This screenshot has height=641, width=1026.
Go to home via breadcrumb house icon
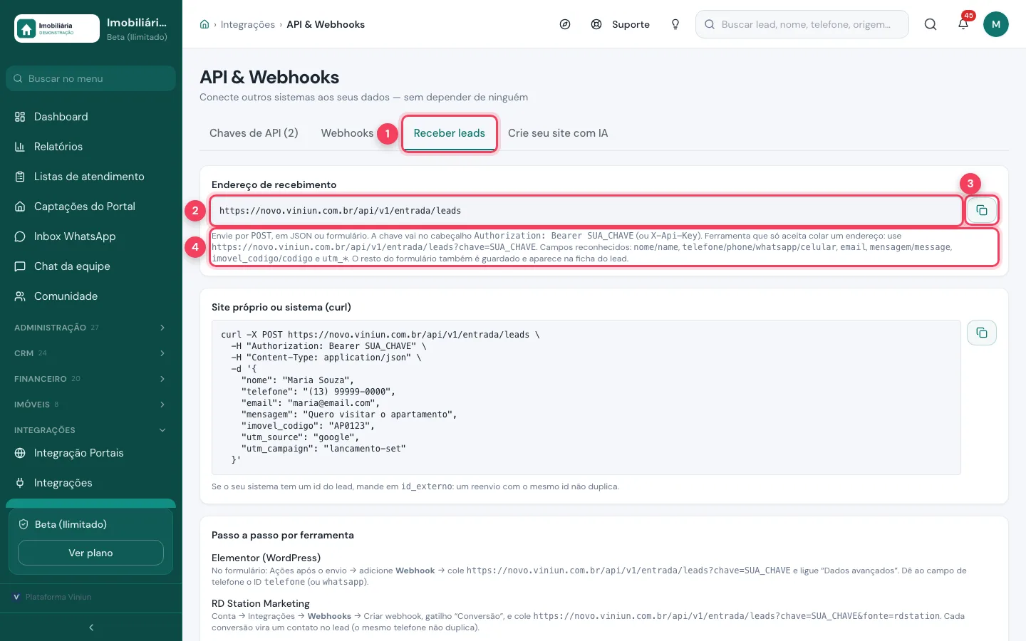[204, 24]
